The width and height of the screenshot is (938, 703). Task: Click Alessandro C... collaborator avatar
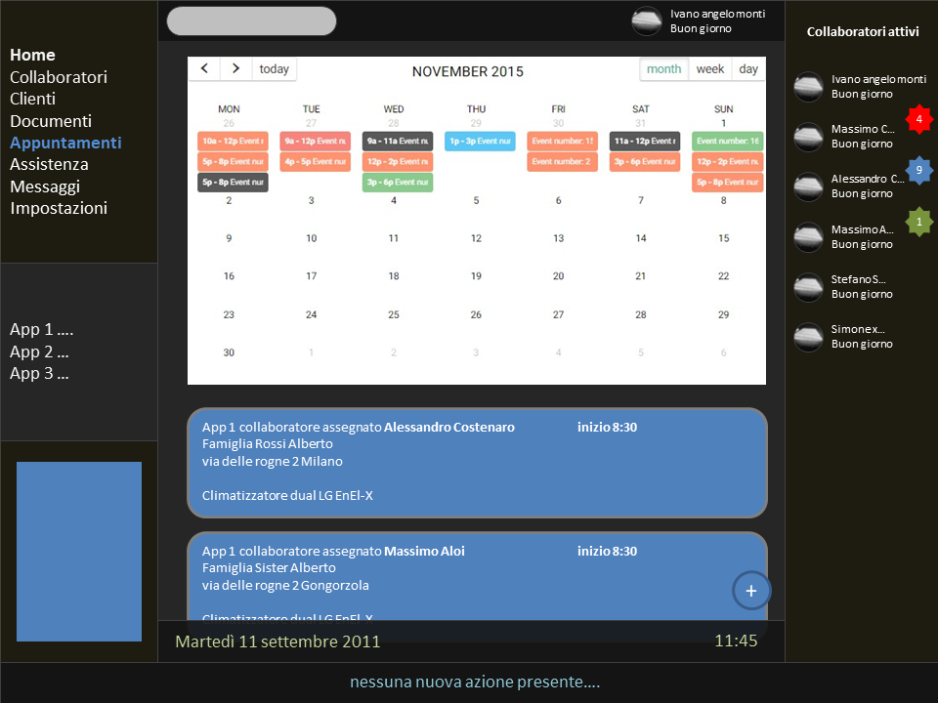click(808, 186)
